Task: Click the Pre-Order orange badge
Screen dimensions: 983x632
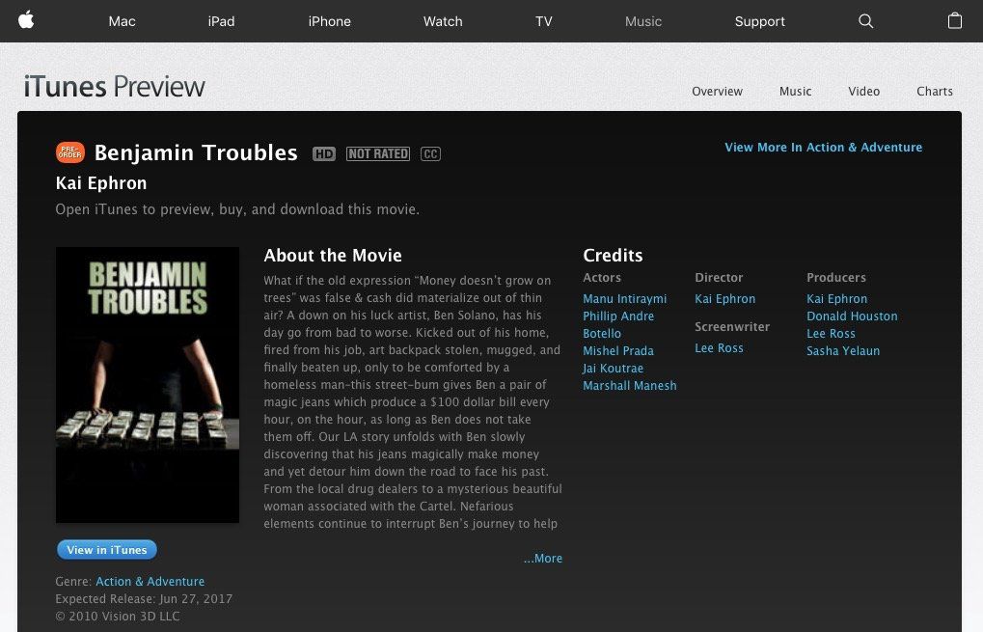Action: point(70,152)
